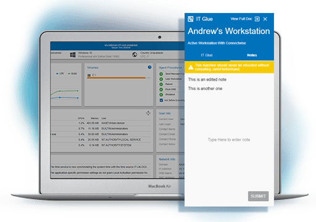Run the Send Message agent procedure
316x222 pixels.
coord(161,74)
